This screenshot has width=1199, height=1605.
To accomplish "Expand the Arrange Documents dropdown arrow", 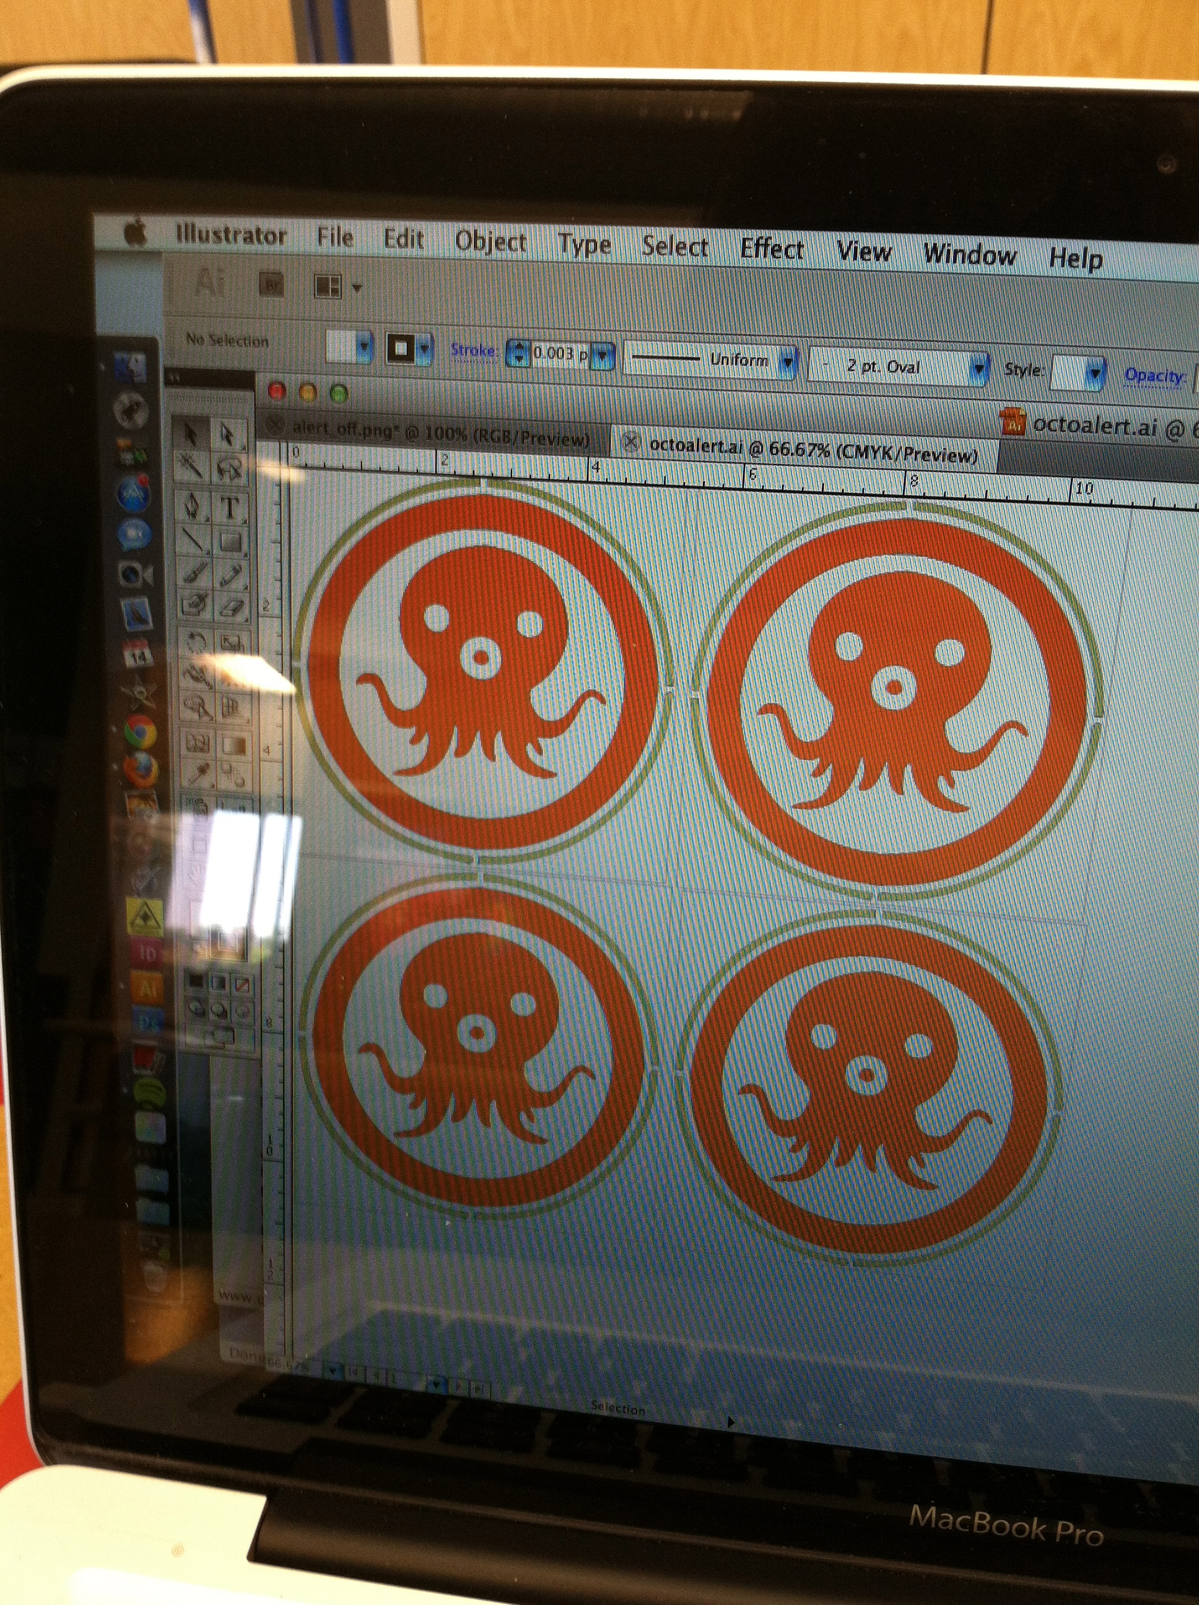I will tap(356, 287).
